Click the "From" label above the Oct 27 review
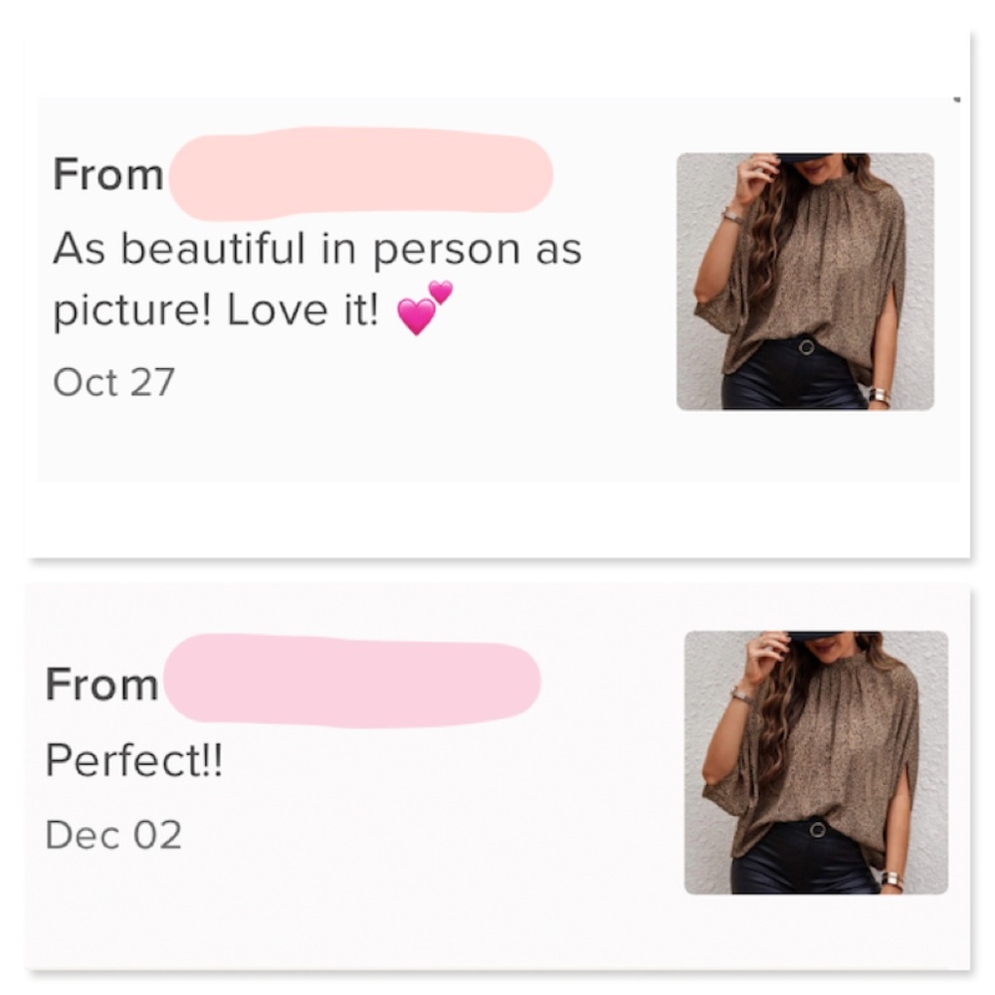Viewport: 995px width, 995px height. tap(108, 174)
